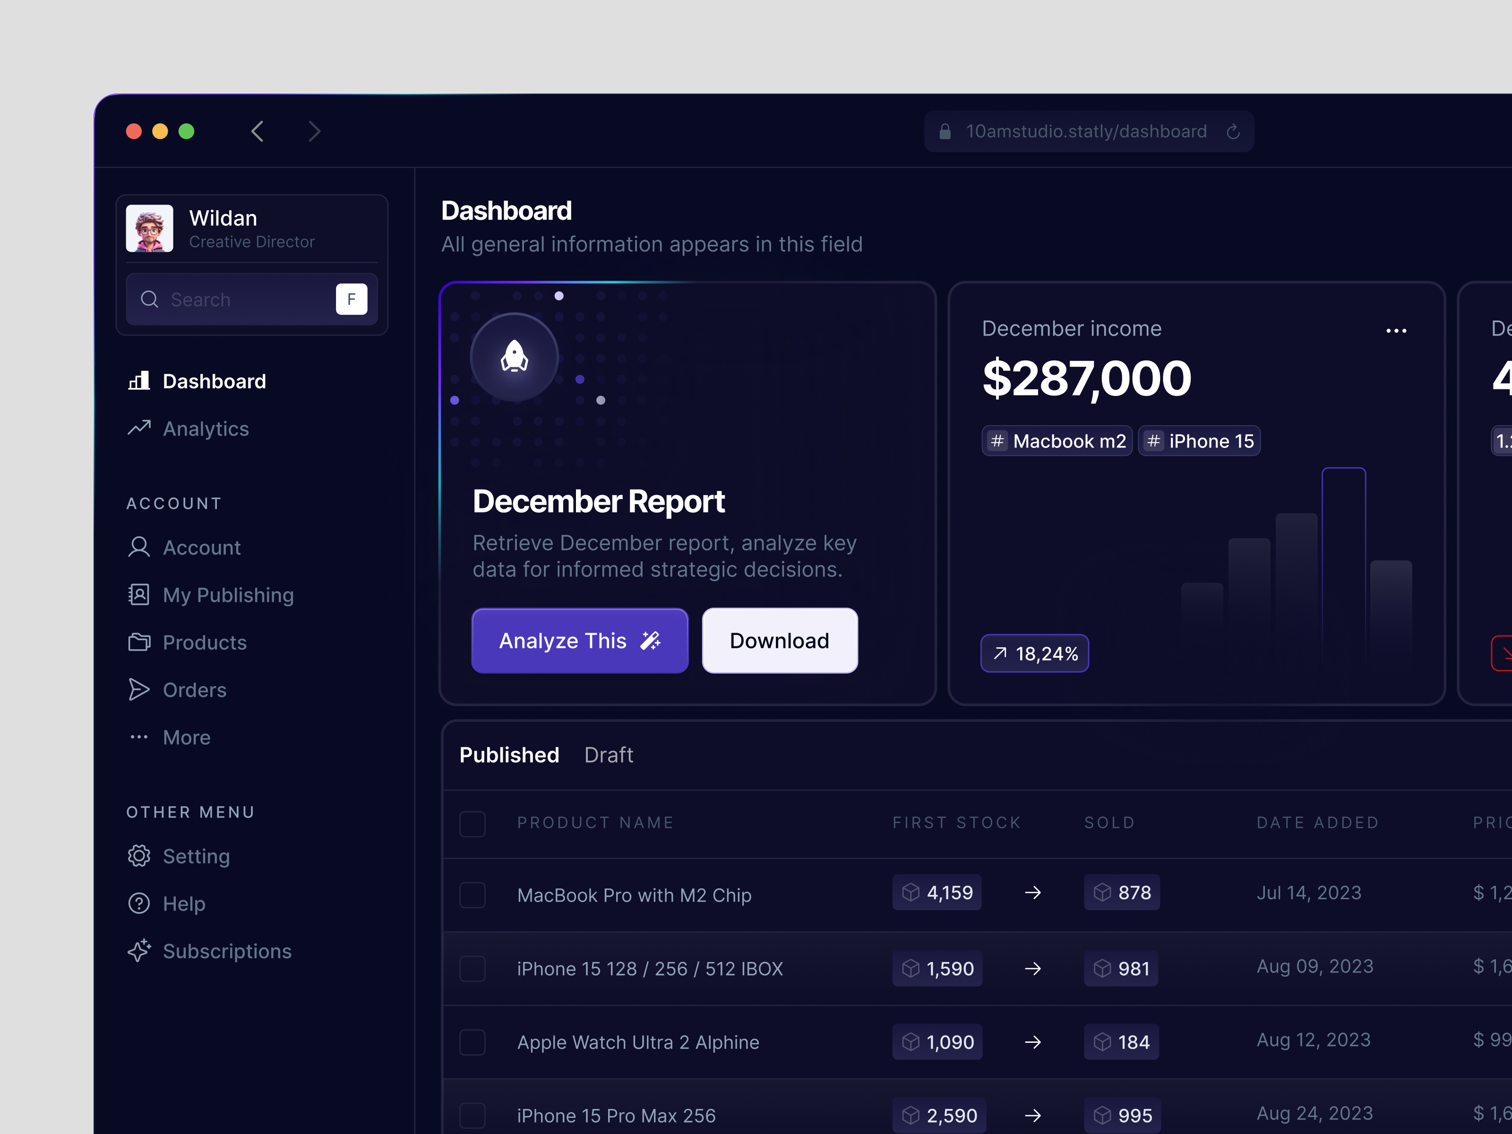This screenshot has width=1512, height=1134.
Task: Click the rocket icon on December Report card
Action: click(514, 357)
